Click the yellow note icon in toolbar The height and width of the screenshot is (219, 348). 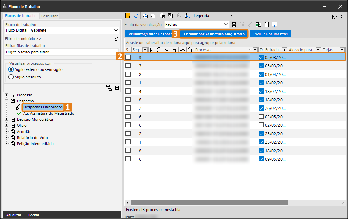coord(128,16)
